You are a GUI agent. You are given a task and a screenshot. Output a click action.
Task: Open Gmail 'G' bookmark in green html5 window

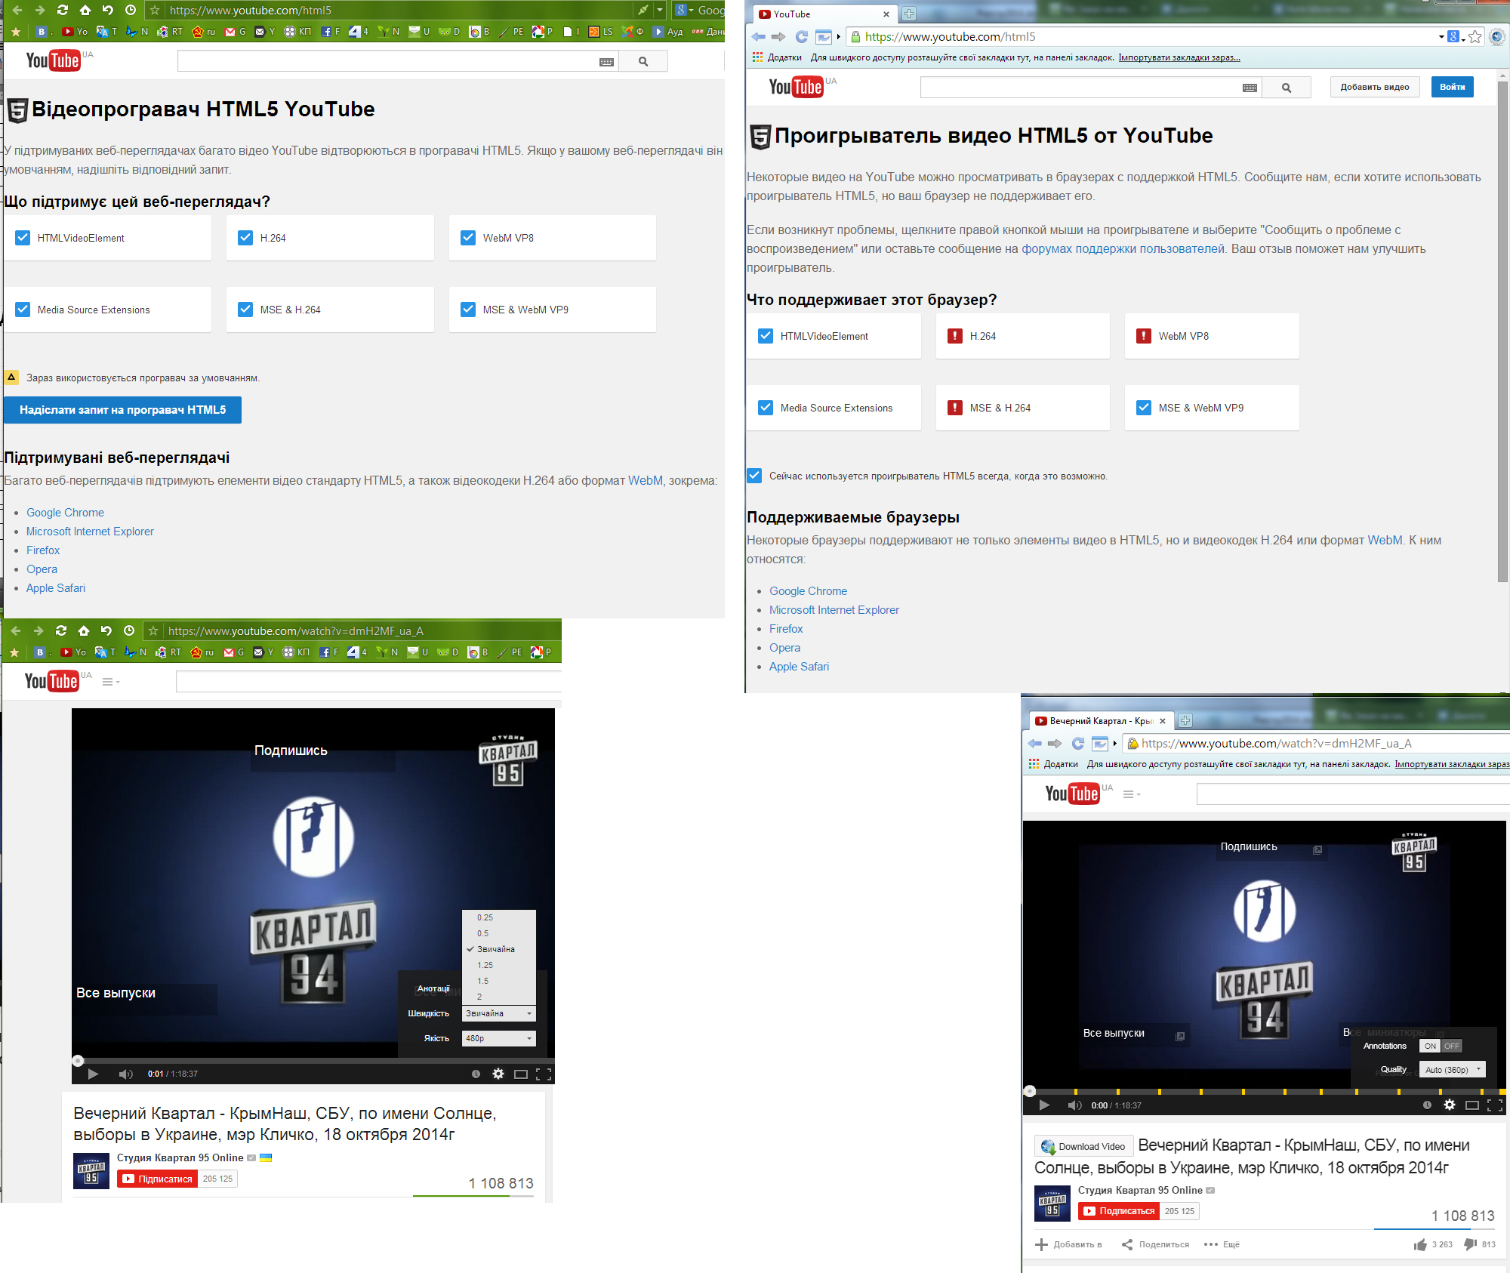pos(236,32)
